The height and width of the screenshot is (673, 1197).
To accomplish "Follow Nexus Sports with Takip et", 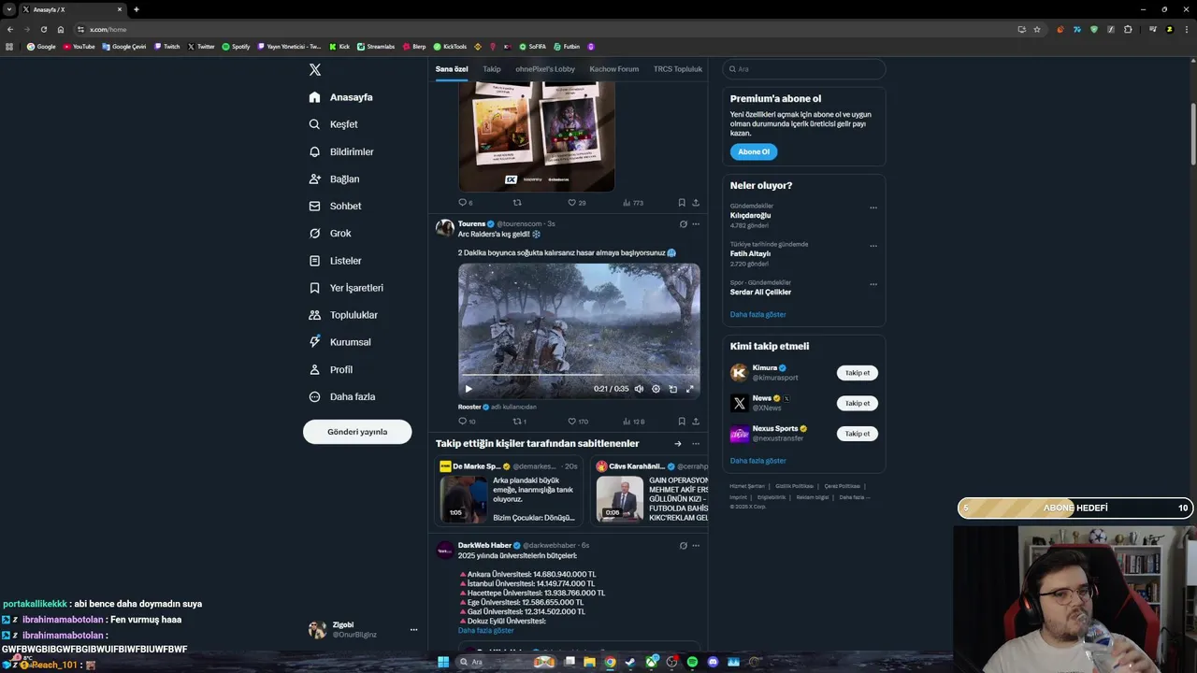I will (858, 434).
